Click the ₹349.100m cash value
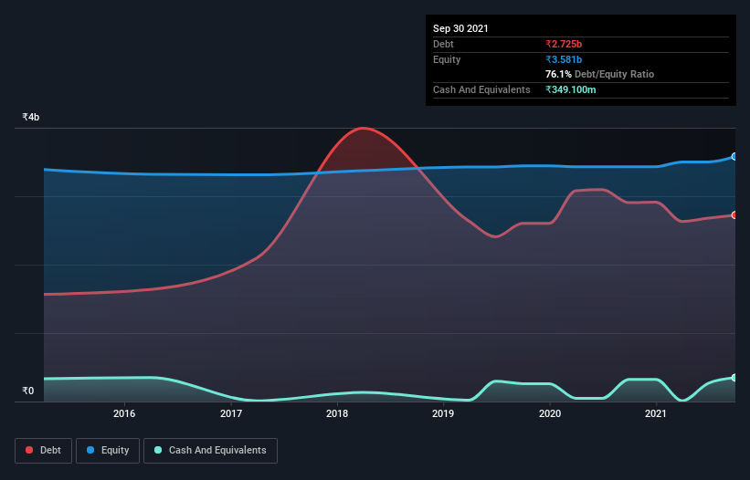750x480 pixels. point(571,89)
